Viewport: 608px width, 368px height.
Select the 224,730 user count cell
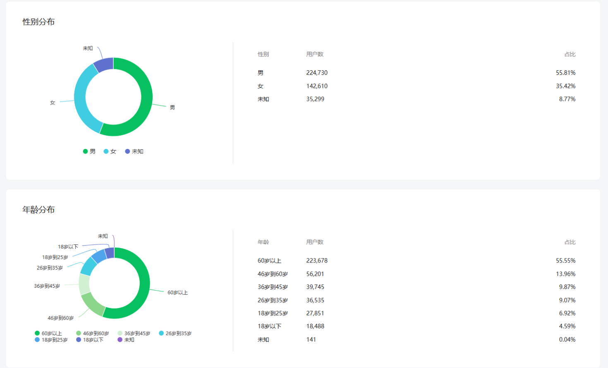coord(317,73)
